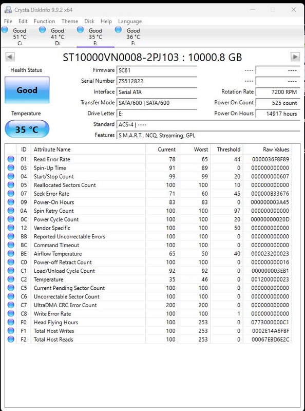The image size is (305, 411).
Task: Click the Features field listing S.M.A.R.T.
Action: click(208, 136)
